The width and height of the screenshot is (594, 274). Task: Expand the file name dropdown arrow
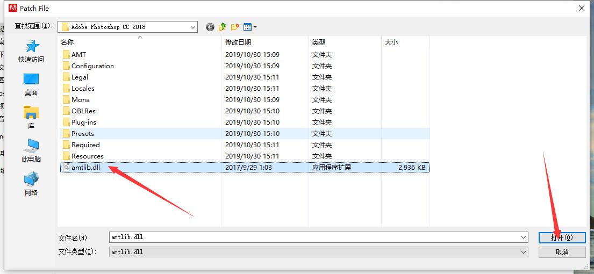(524, 237)
